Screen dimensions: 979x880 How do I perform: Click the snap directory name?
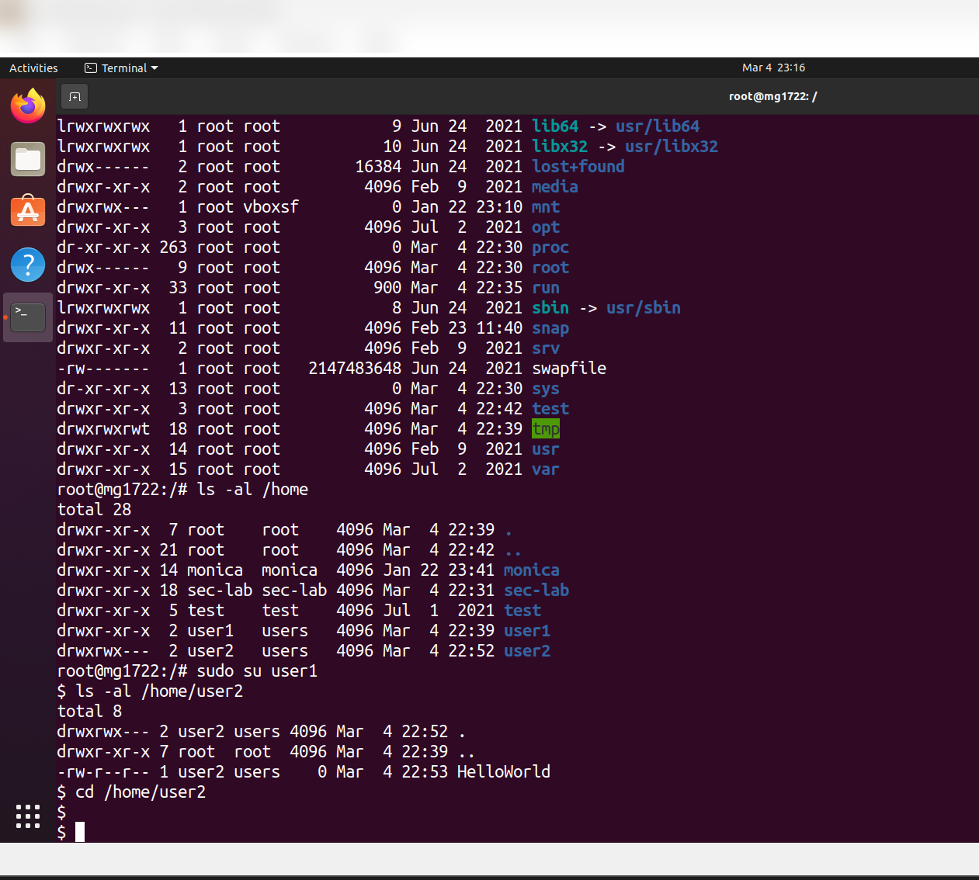tap(550, 327)
